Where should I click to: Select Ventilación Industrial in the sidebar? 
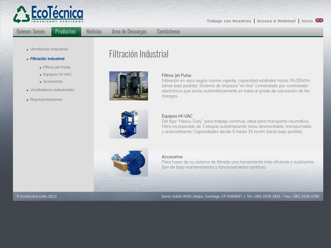[x=49, y=49]
